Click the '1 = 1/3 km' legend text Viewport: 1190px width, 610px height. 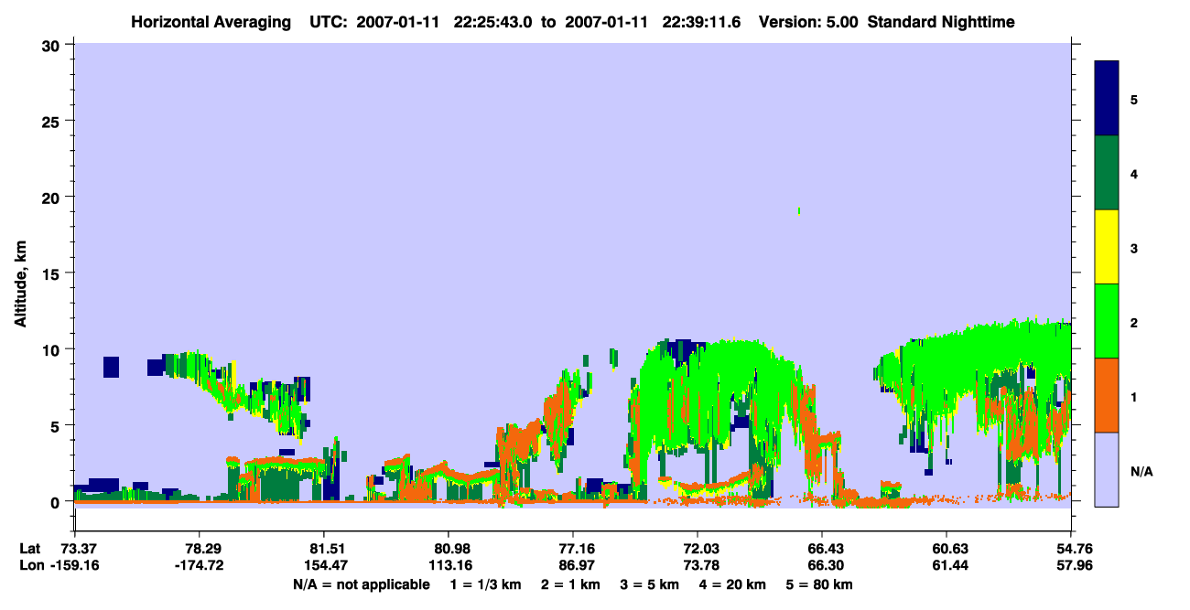coord(485,584)
